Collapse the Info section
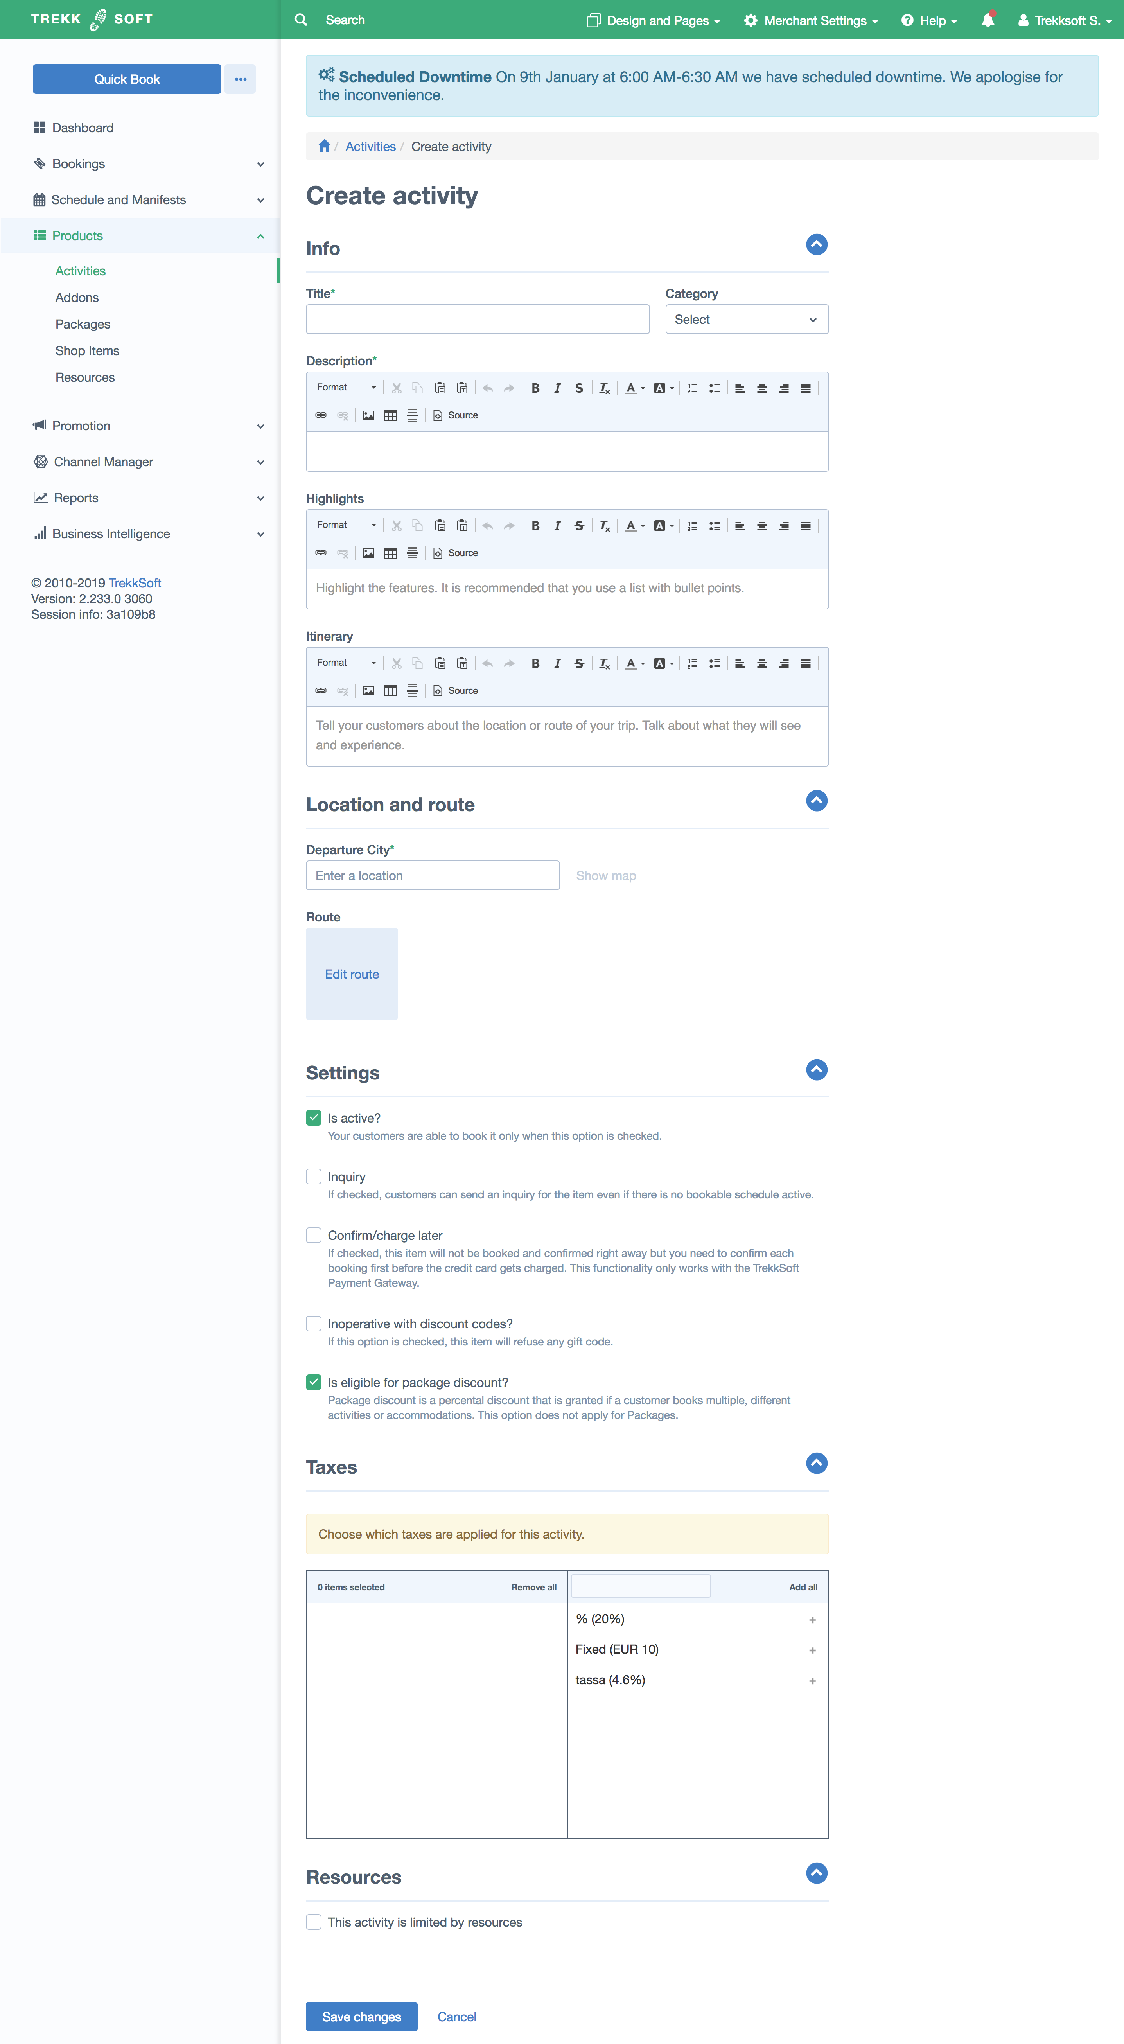1124x2044 pixels. tap(816, 244)
